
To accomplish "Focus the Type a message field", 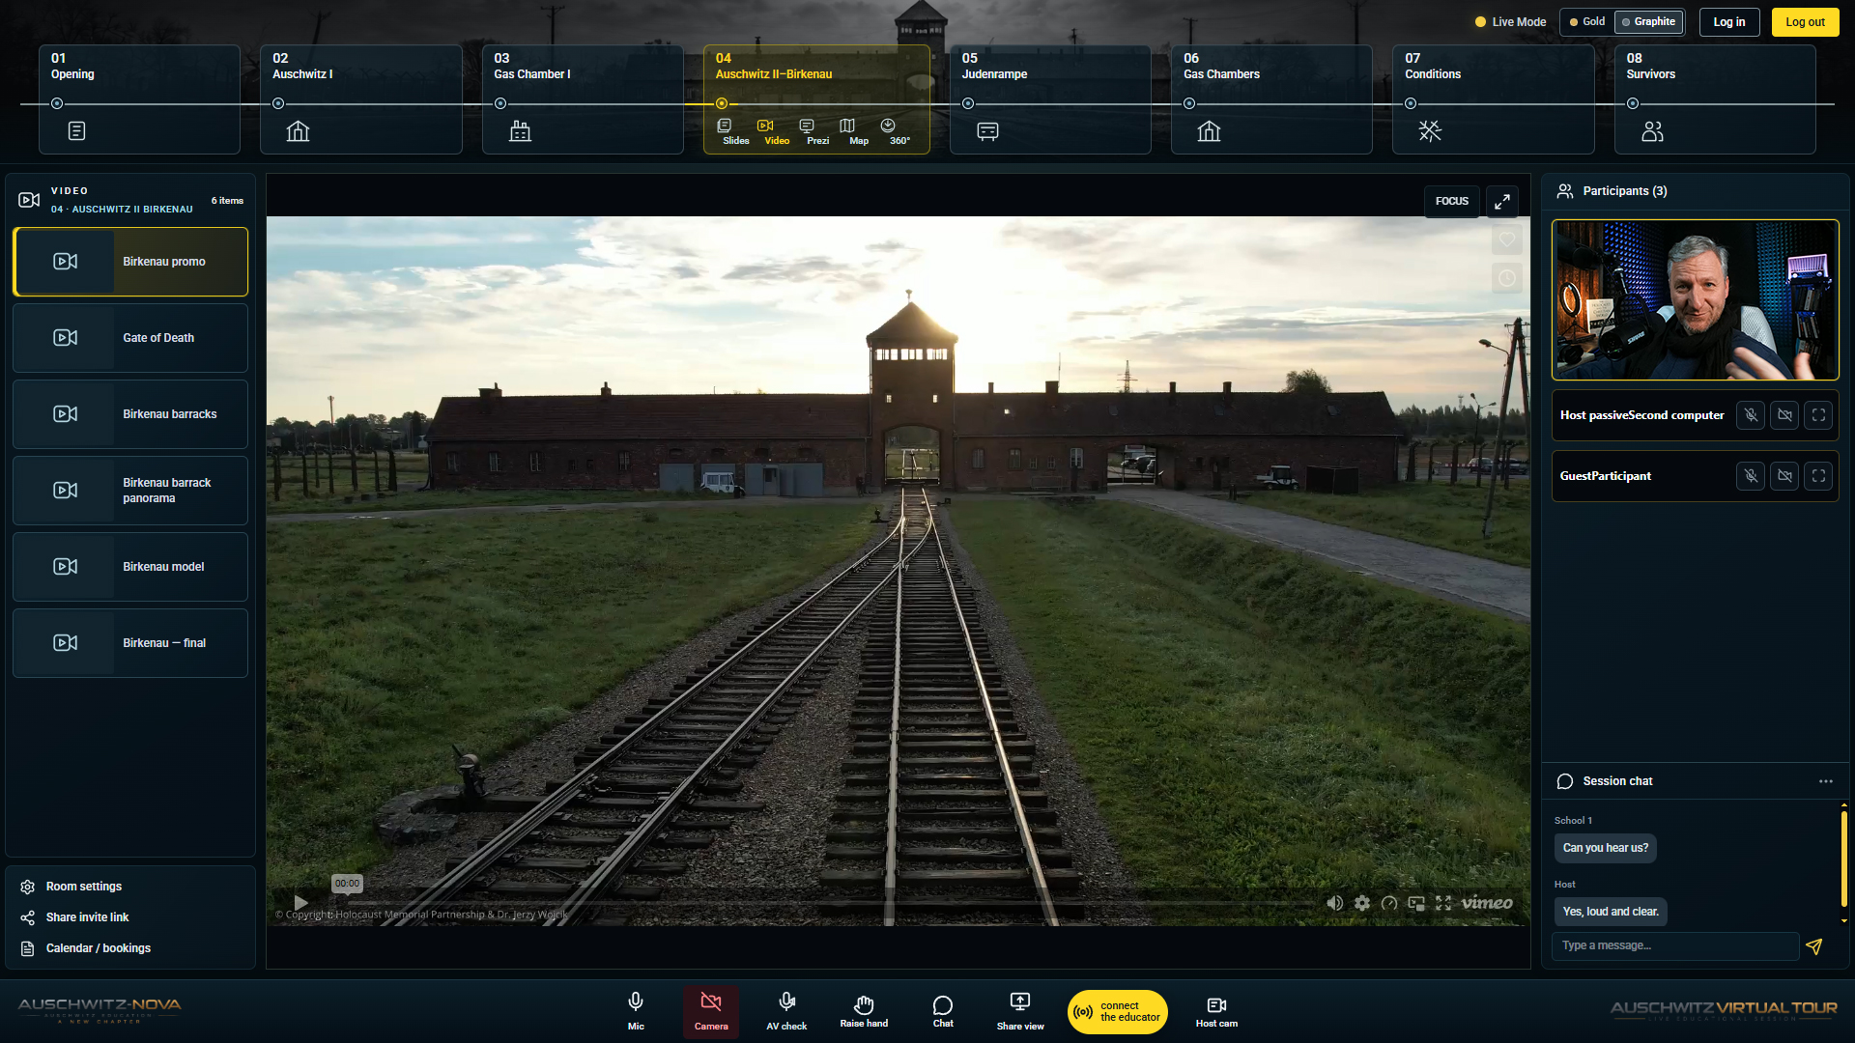I will [1675, 945].
